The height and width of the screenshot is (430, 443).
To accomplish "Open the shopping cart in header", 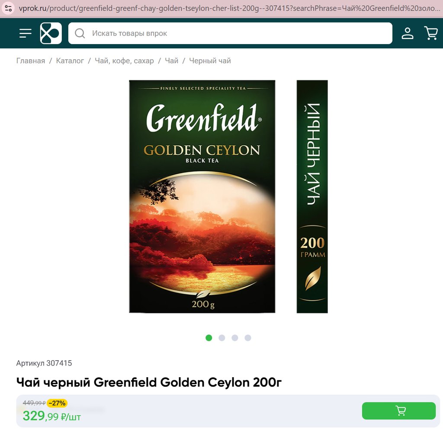I will coord(431,33).
